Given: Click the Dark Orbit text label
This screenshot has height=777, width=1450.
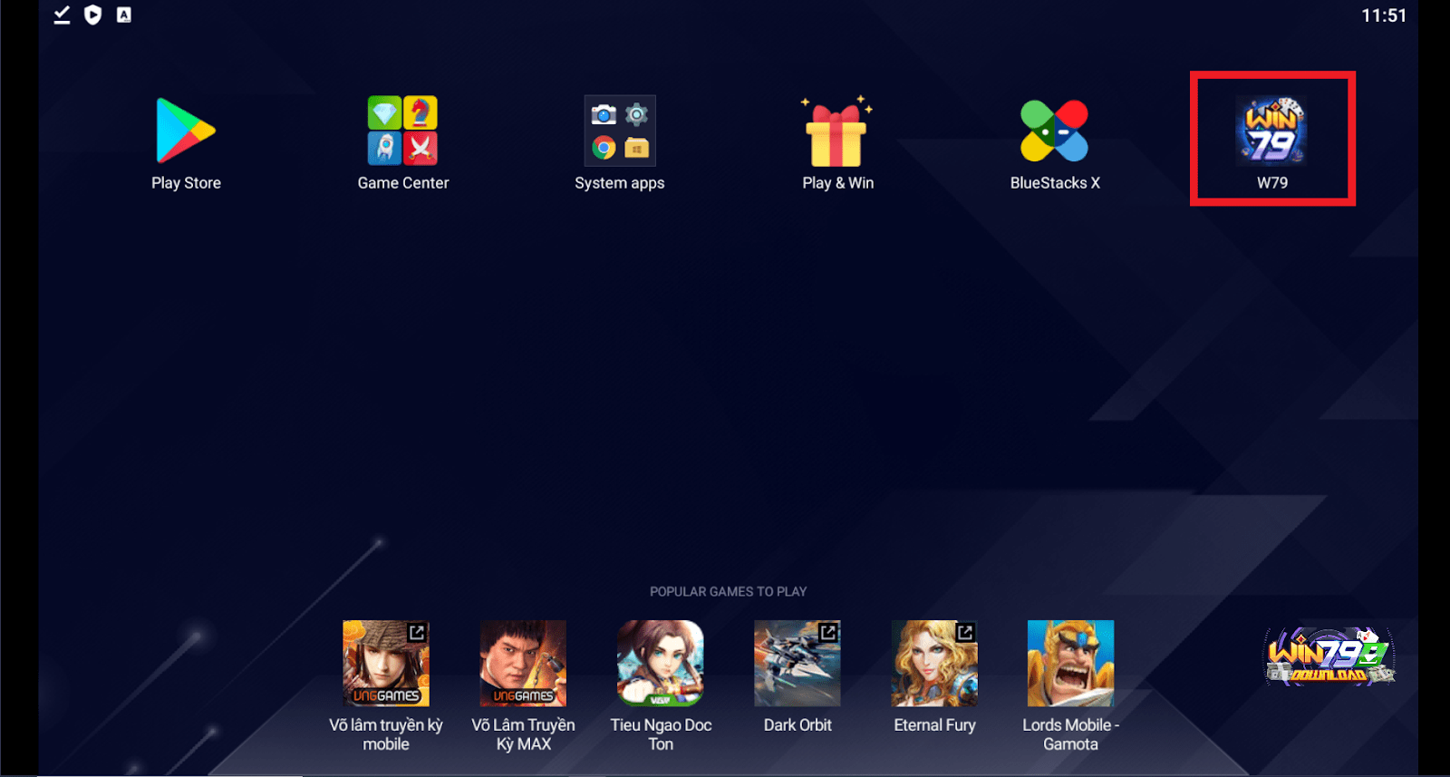Looking at the screenshot, I should (x=797, y=725).
